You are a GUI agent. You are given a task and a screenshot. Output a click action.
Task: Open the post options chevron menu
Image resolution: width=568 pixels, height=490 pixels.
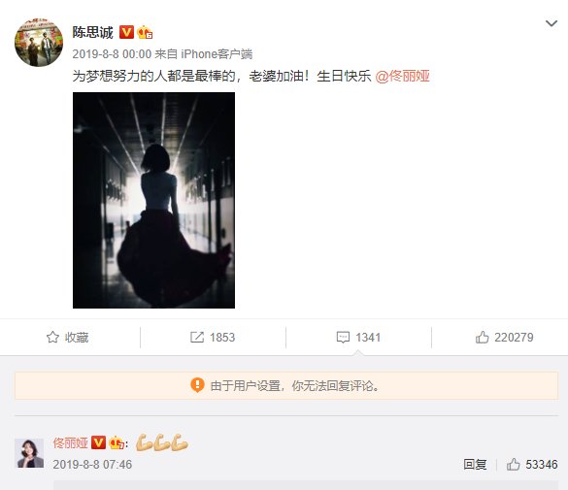tap(551, 23)
